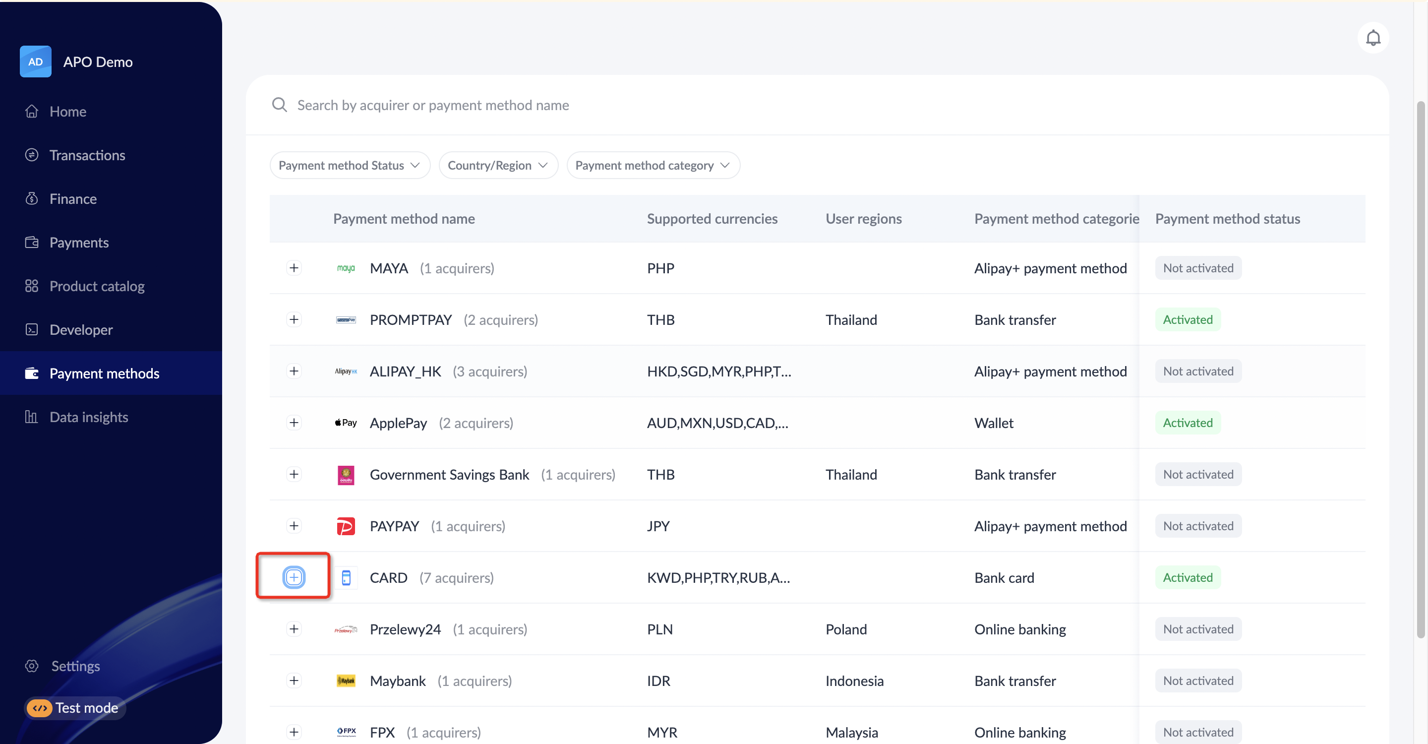
Task: Click the notification bell icon
Action: (x=1372, y=38)
